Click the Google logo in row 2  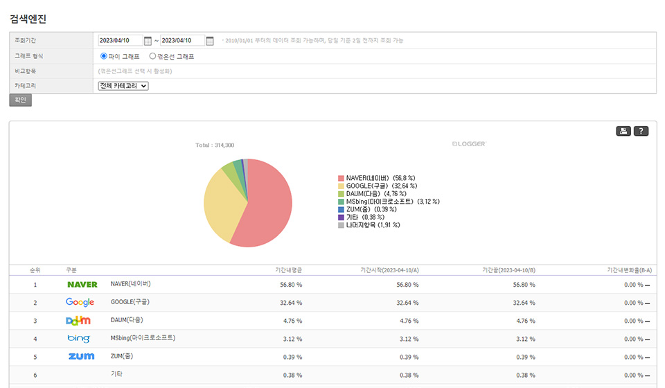[x=80, y=302]
